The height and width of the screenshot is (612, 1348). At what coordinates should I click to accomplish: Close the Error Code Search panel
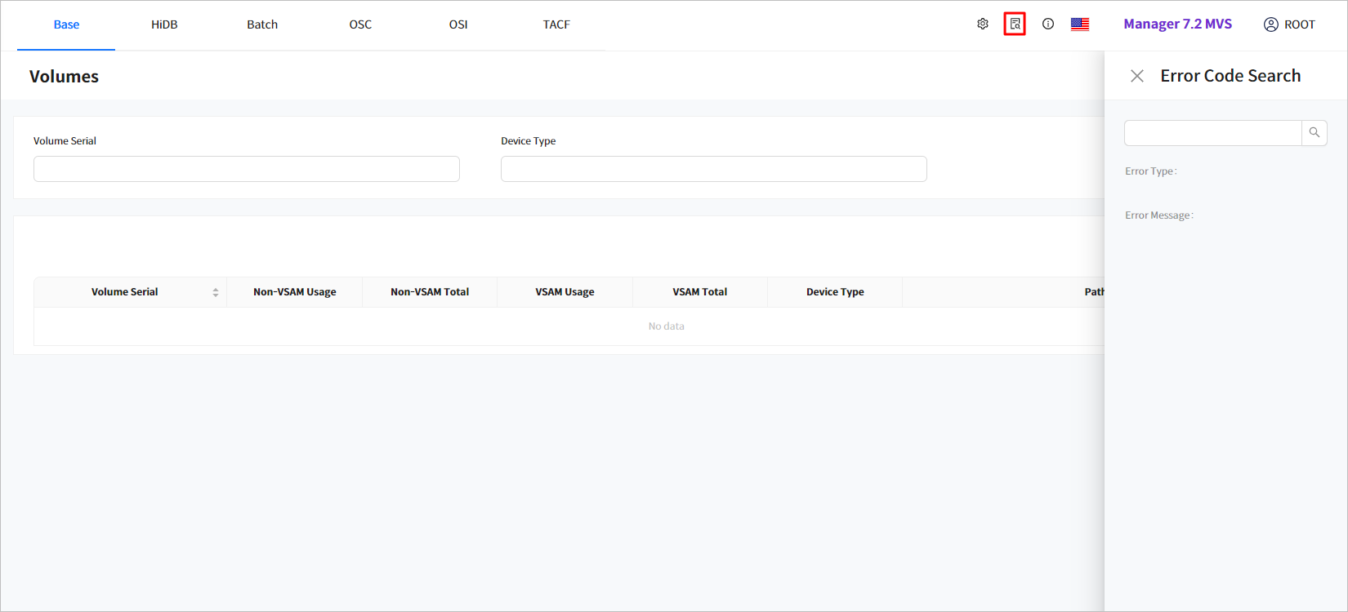point(1136,76)
